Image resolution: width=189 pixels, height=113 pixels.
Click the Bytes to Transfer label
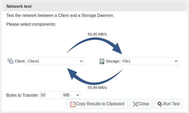pos(23,95)
